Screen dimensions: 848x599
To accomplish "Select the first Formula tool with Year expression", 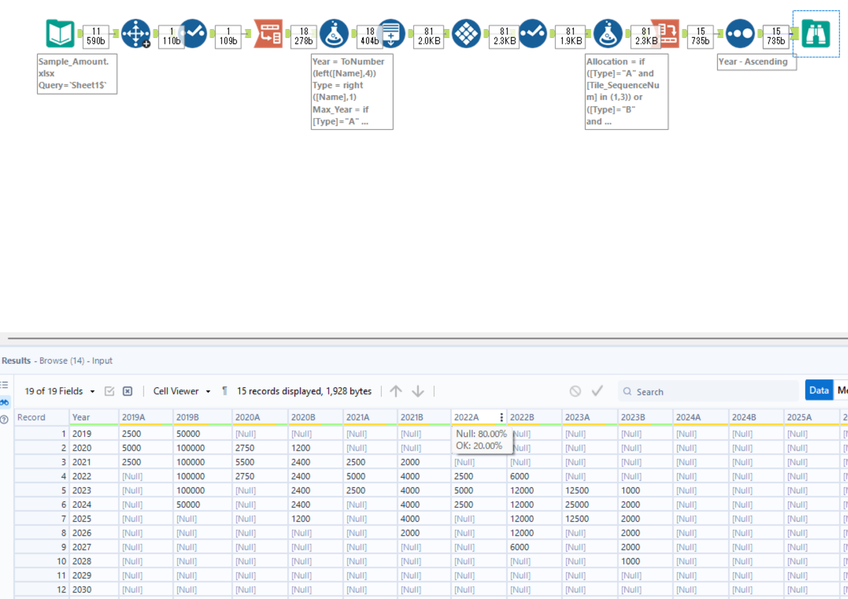I will 334,33.
